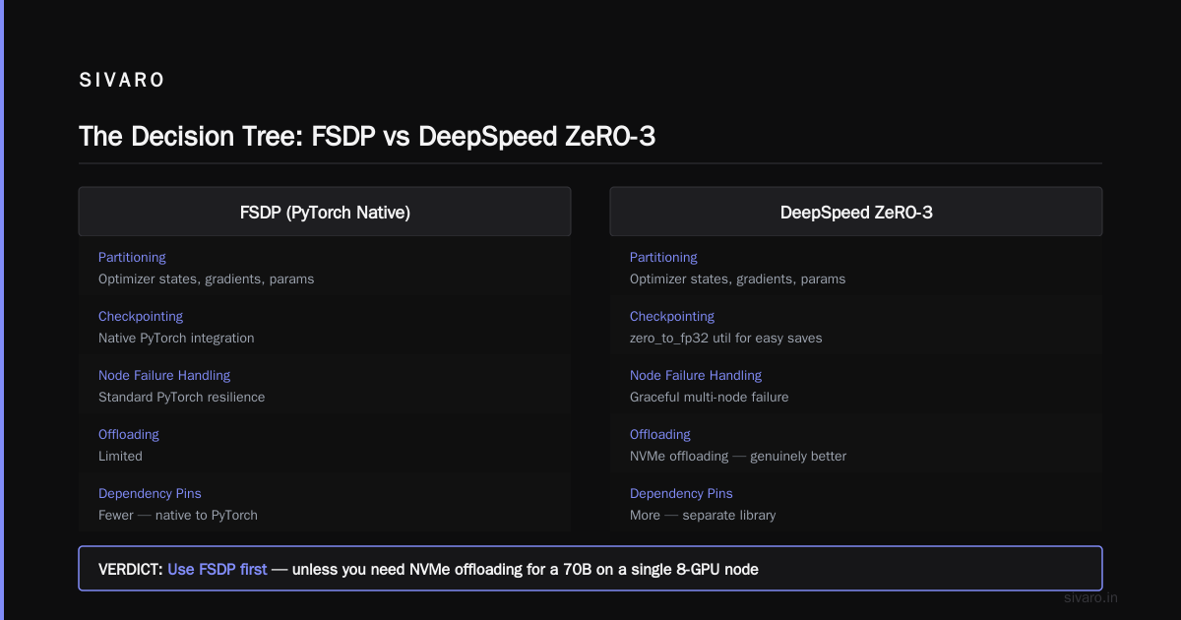Click 'zero_to_fp32 util for easy saves' text

click(x=726, y=338)
